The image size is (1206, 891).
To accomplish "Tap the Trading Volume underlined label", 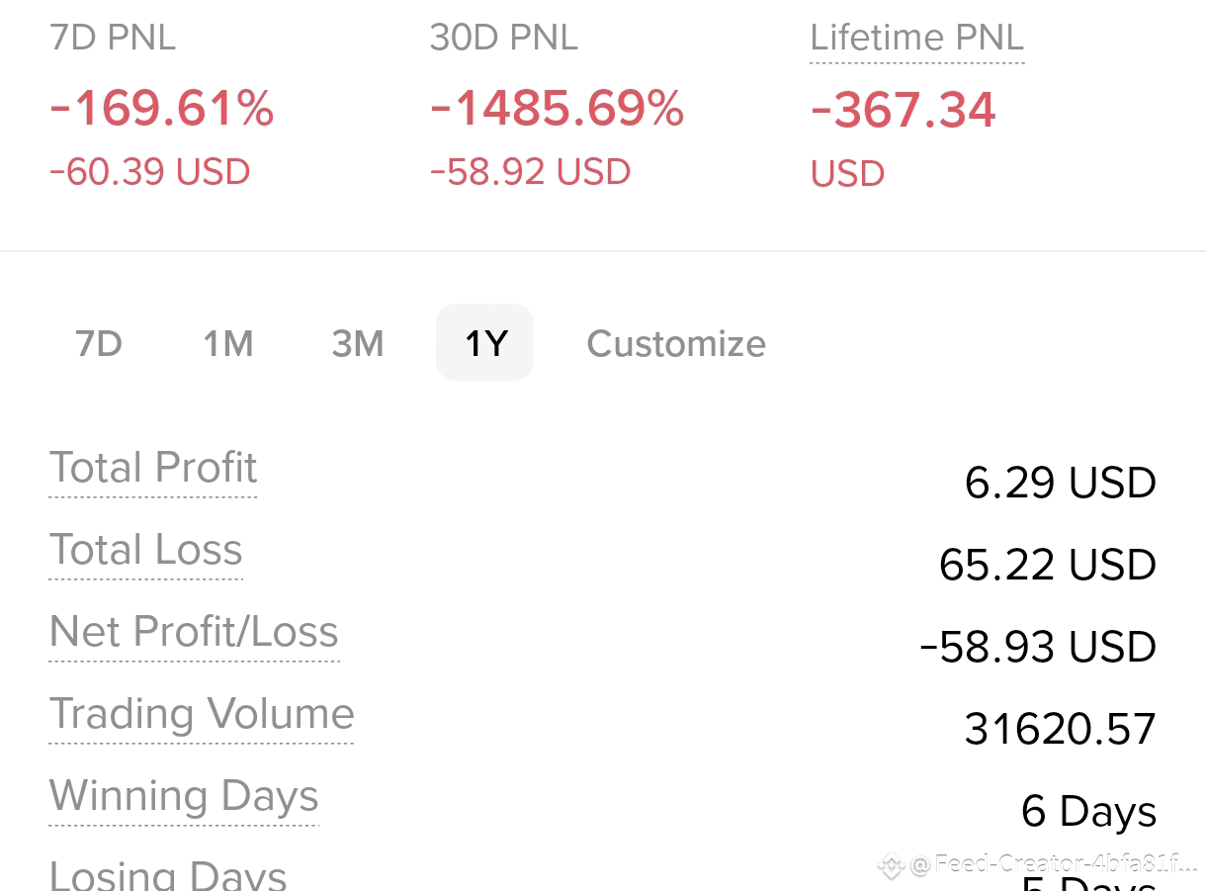I will pos(202,714).
